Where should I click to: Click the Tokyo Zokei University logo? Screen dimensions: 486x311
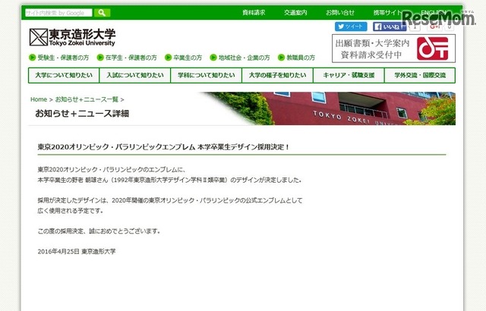[72, 36]
